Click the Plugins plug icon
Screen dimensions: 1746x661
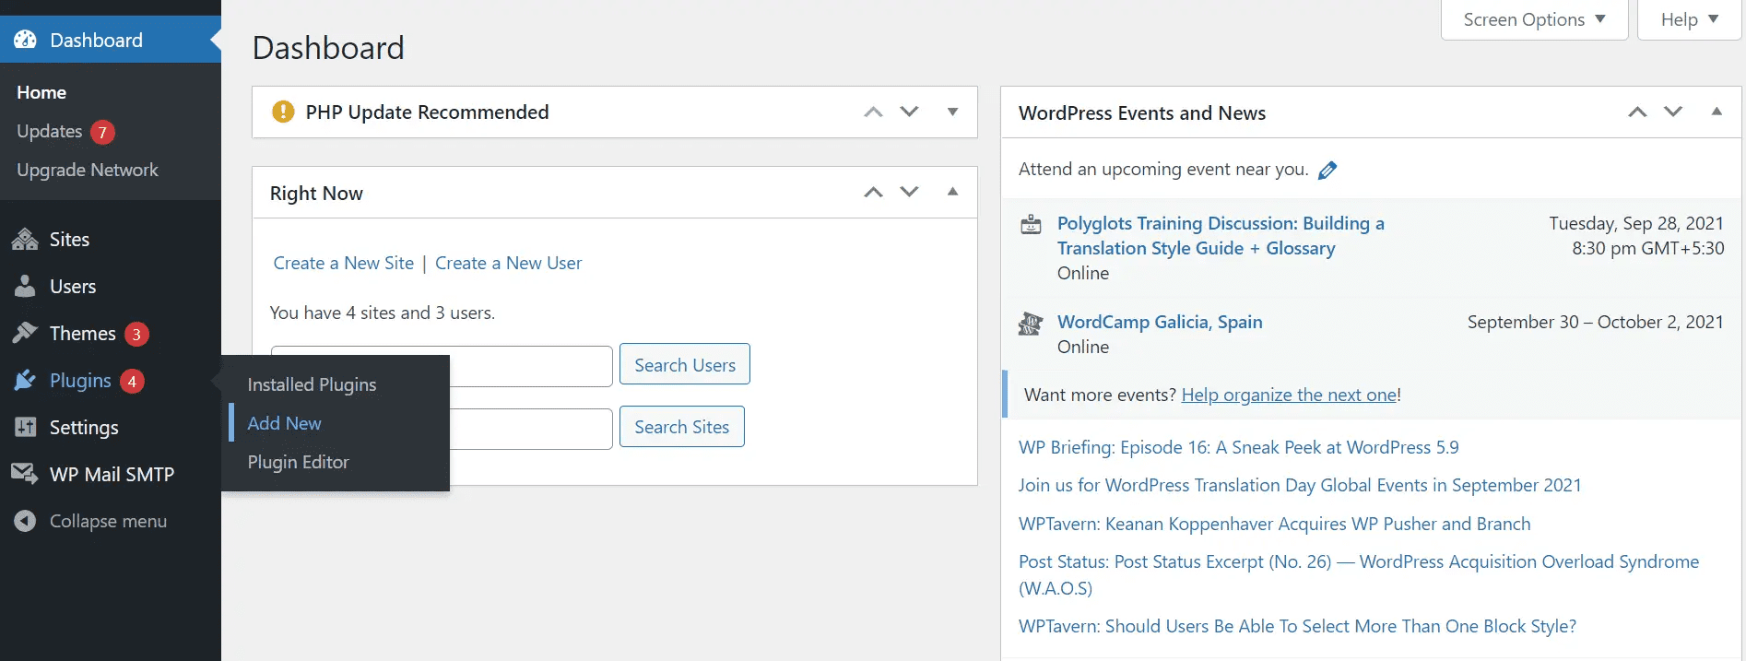25,380
